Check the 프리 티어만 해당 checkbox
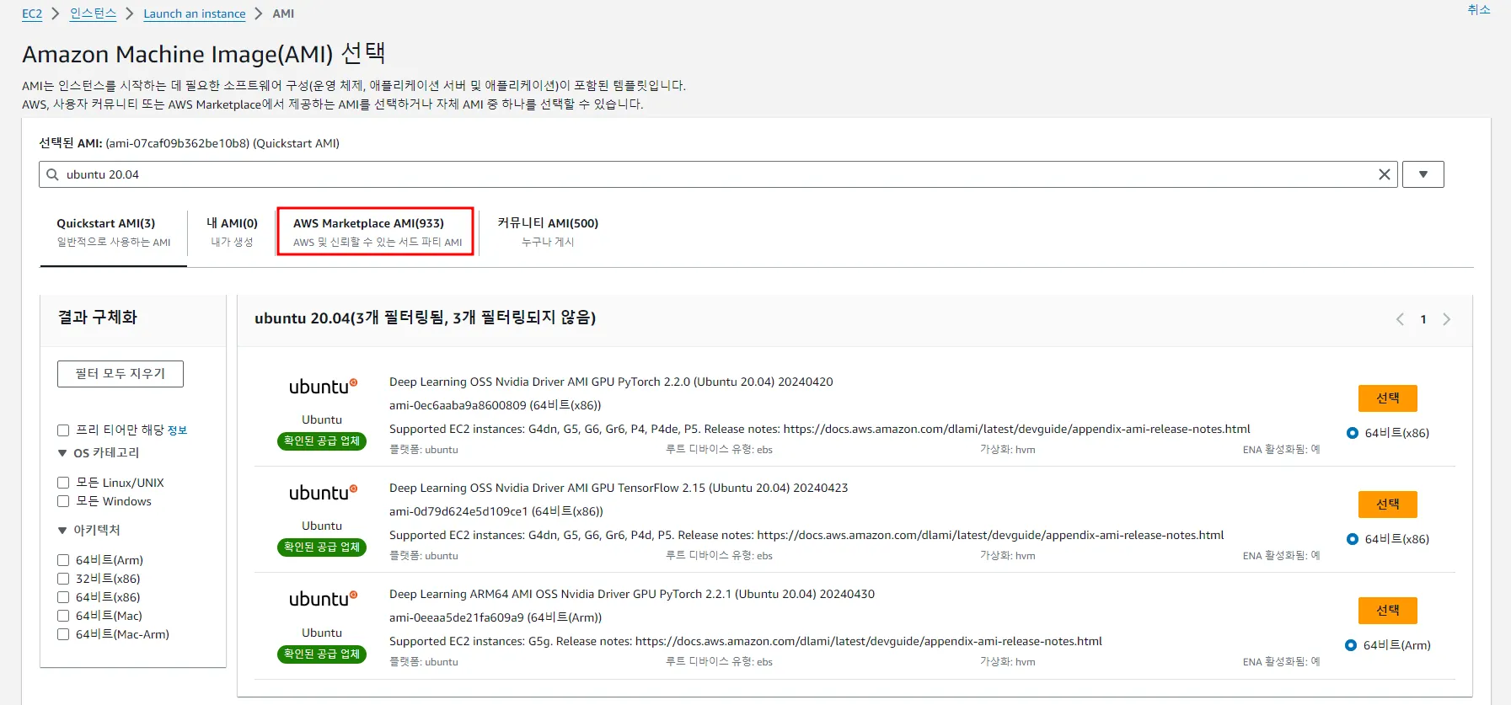1511x705 pixels. tap(63, 430)
